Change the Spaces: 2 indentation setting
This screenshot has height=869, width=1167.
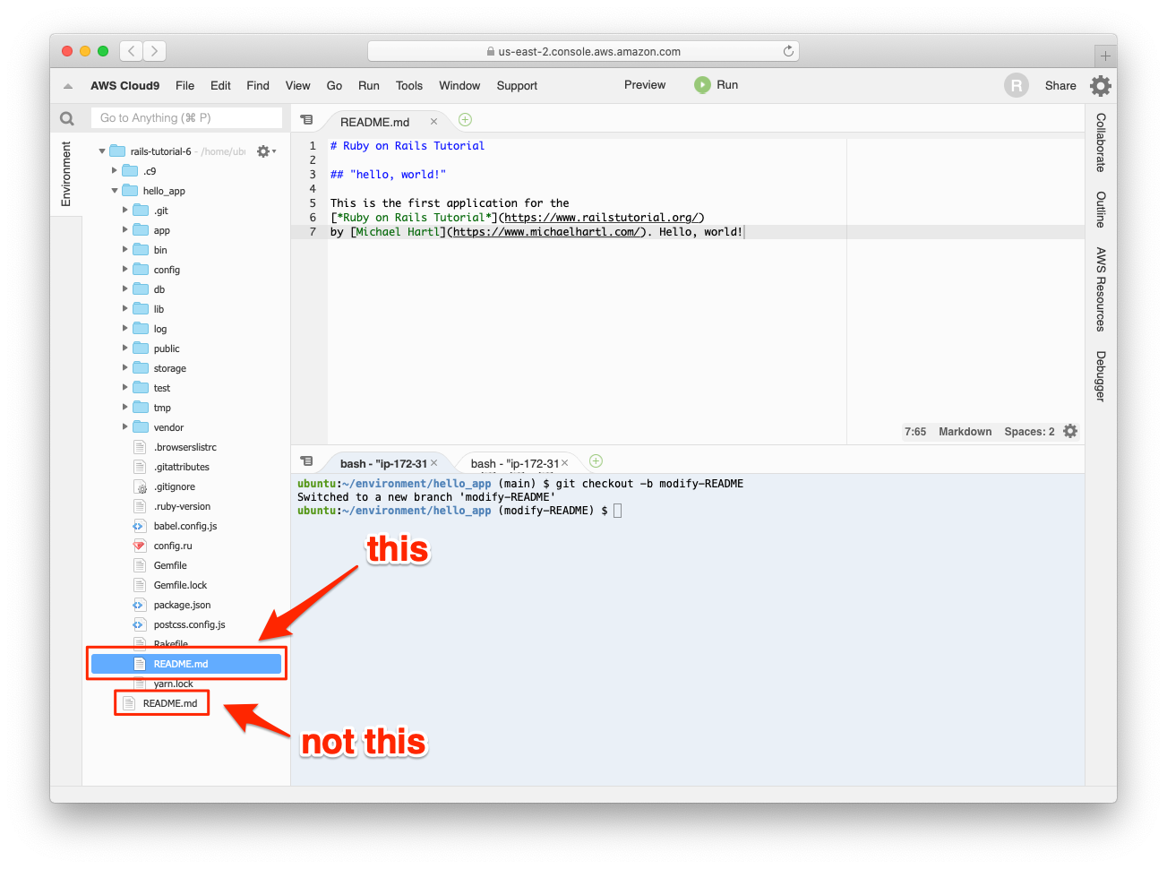tap(1029, 432)
